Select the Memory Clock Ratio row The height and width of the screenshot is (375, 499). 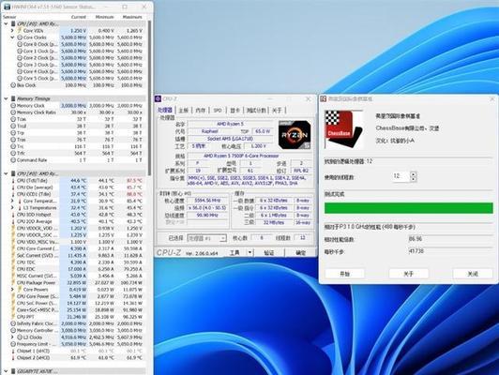tap(77, 112)
